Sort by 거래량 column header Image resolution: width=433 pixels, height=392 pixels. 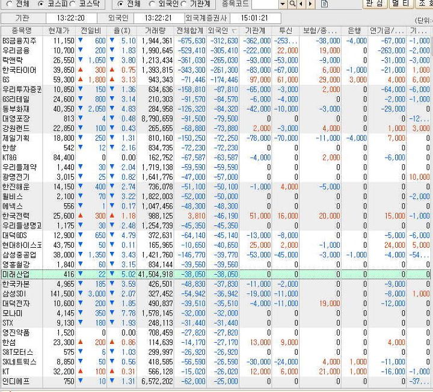tap(155, 31)
